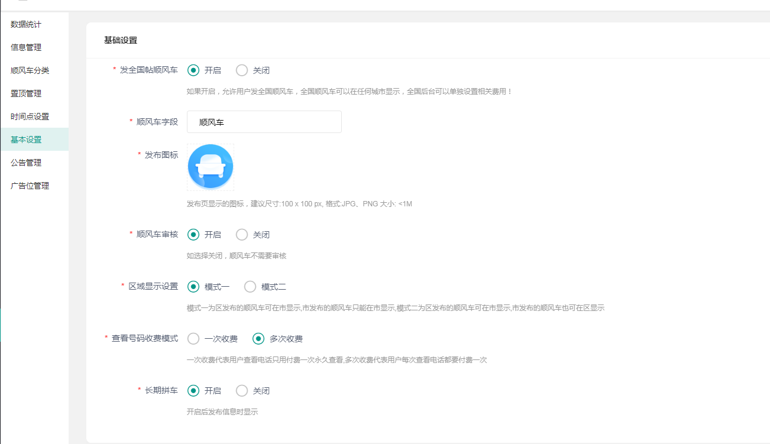
Task: Go to 广告位管理 sidebar item
Action: 30,186
